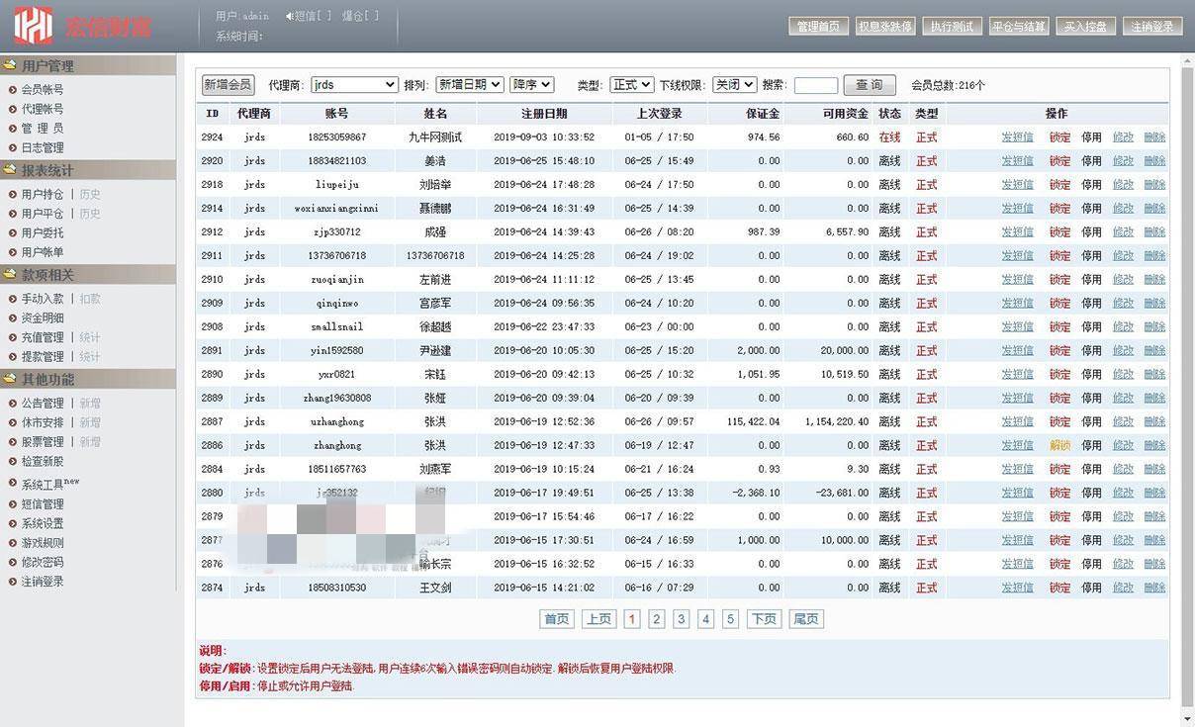Open the 代理商 dropdown showing jrds
The height and width of the screenshot is (727, 1195).
click(353, 85)
